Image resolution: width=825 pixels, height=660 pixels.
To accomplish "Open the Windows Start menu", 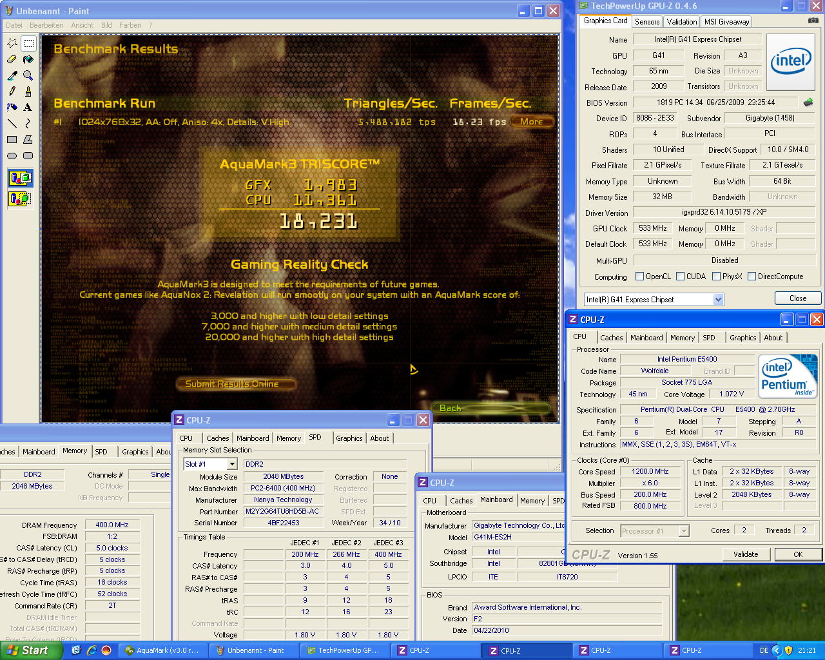I will click(x=32, y=650).
